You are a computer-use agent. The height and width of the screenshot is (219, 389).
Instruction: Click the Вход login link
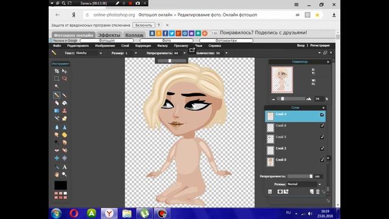301,46
